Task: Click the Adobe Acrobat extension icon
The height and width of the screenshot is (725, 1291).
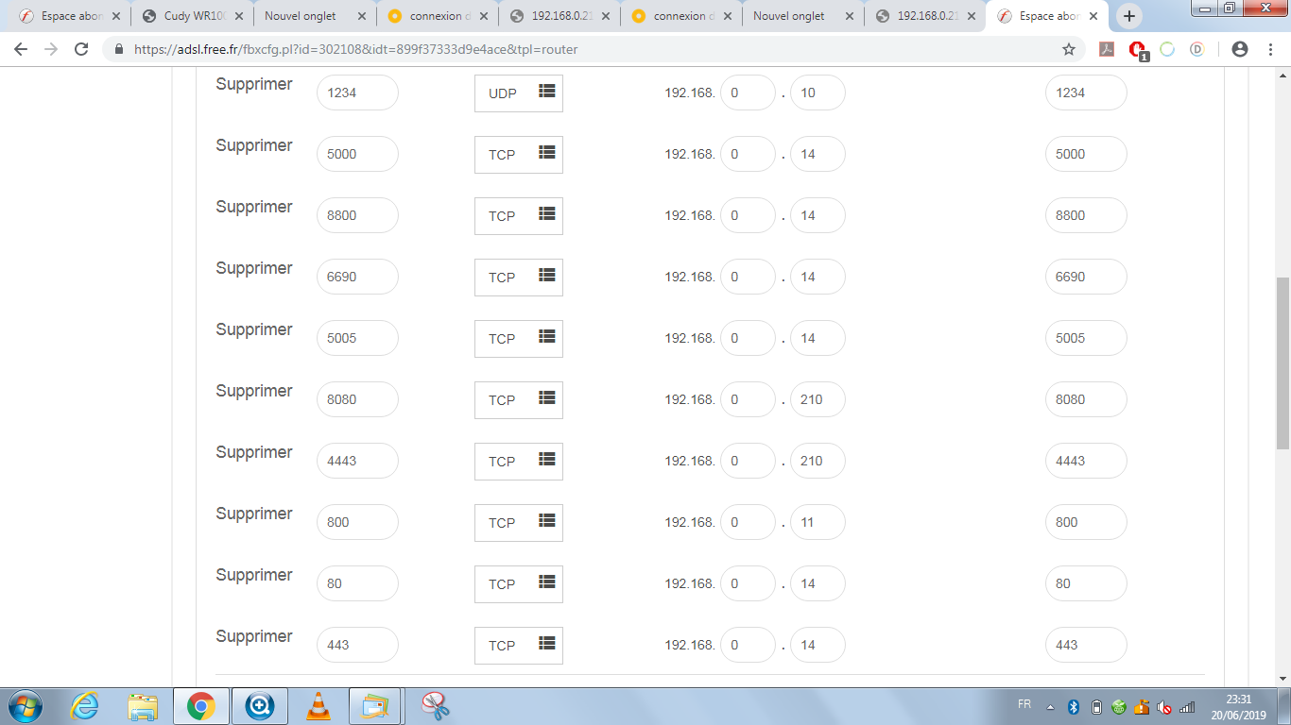Action: coord(1107,49)
